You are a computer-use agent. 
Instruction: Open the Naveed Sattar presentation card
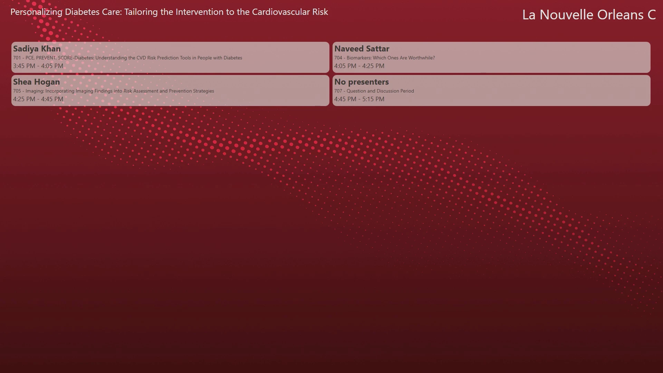[491, 57]
